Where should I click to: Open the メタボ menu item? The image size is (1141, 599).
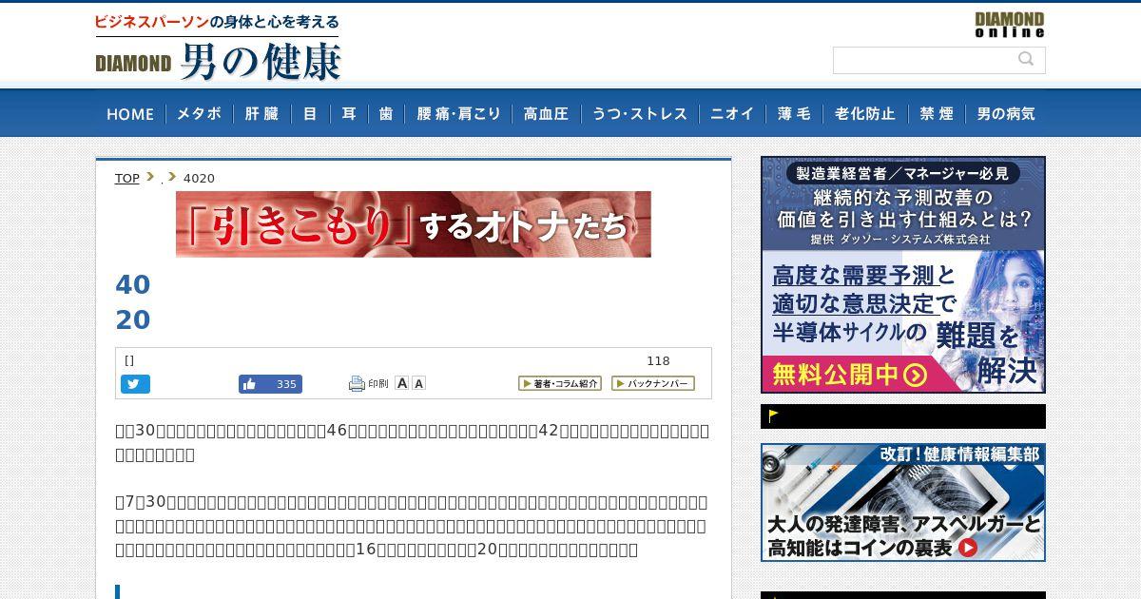tap(200, 114)
